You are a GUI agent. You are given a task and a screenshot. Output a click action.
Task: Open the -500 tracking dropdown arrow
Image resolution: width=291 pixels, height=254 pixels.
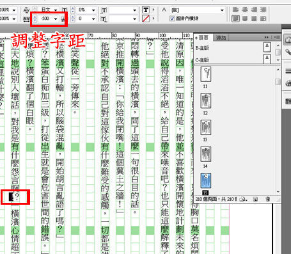pos(56,19)
